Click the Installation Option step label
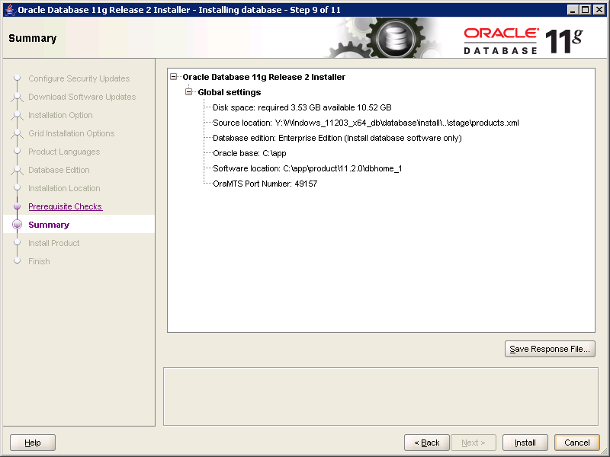610x457 pixels. pyautogui.click(x=60, y=115)
